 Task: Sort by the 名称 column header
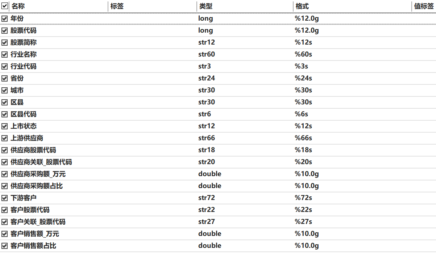point(18,6)
